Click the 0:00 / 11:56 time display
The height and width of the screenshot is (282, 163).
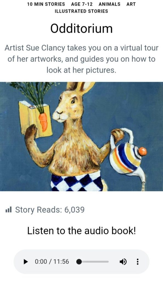pyautogui.click(x=52, y=262)
